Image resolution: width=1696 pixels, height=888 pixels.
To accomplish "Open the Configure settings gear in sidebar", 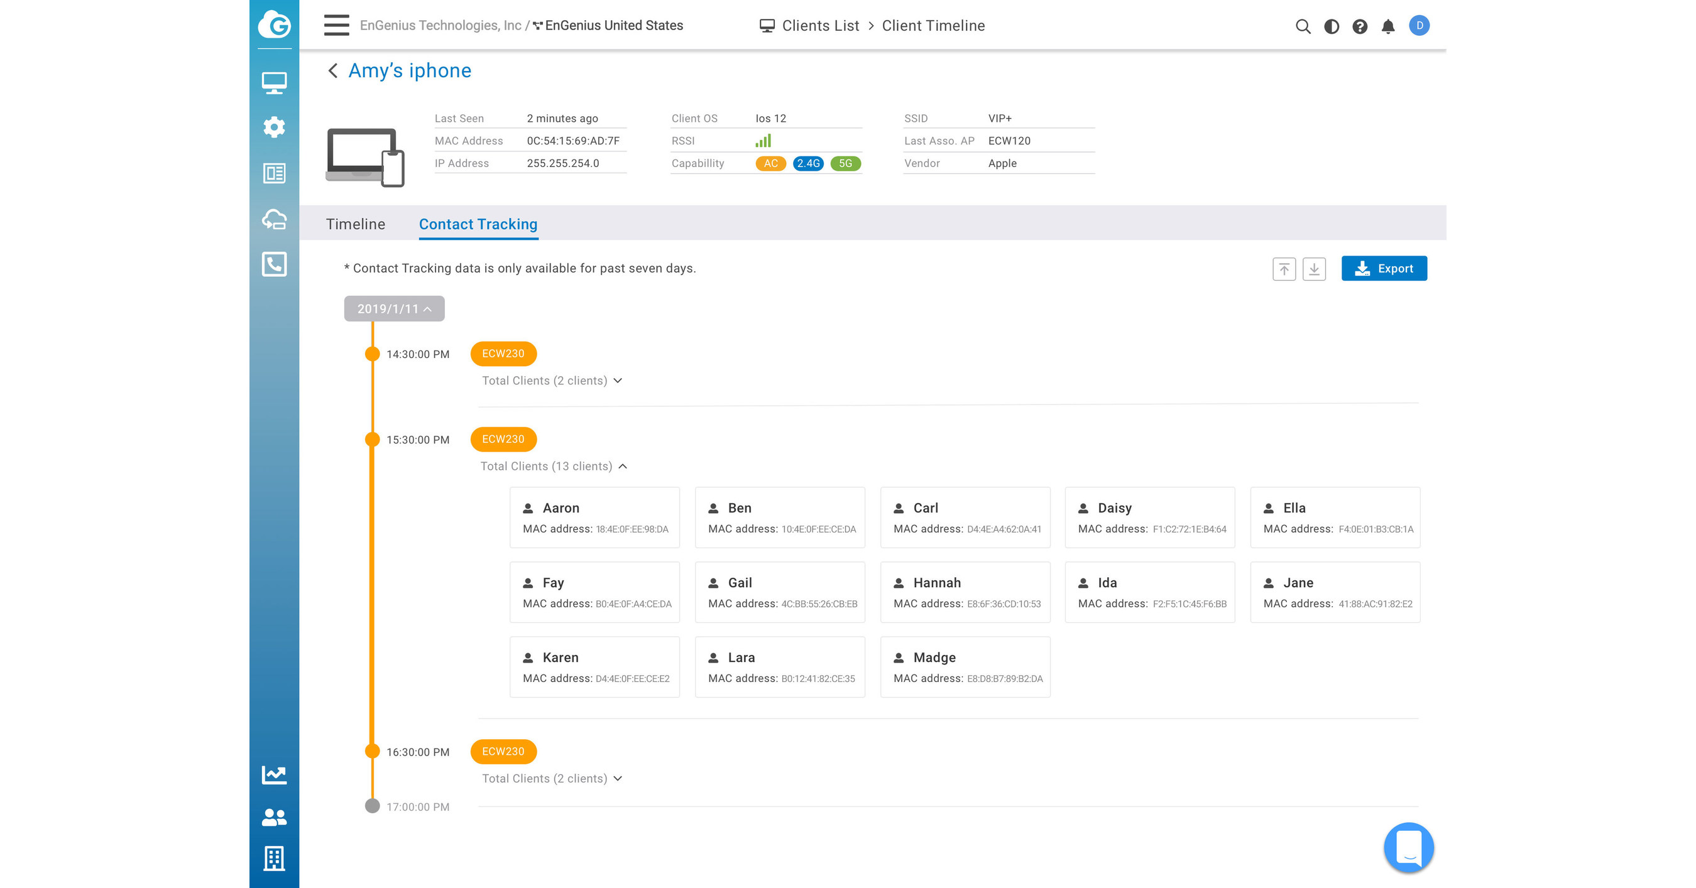I will click(x=275, y=127).
